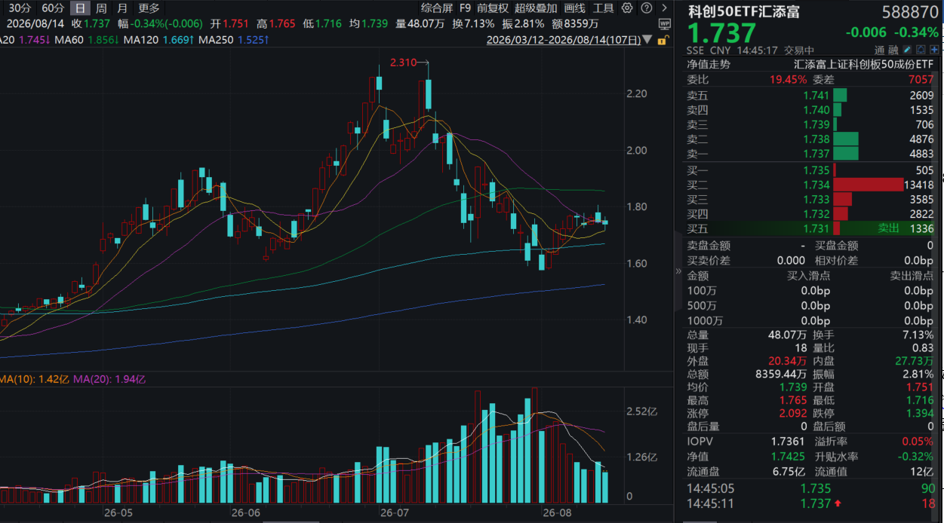Click the 通 indicator label
Image resolution: width=944 pixels, height=523 pixels.
[x=880, y=50]
